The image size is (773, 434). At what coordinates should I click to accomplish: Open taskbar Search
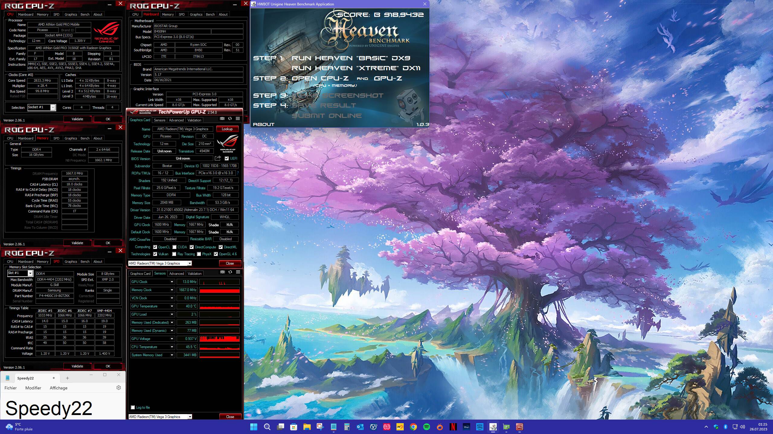click(x=267, y=427)
